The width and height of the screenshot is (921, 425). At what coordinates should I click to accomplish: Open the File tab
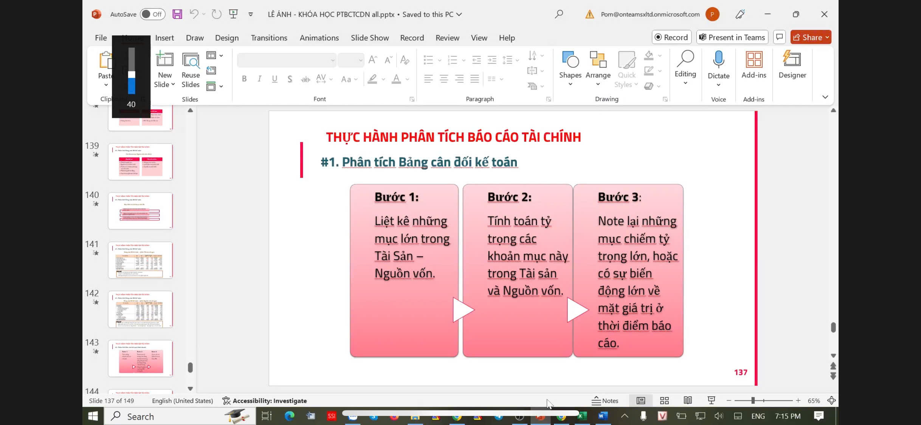click(101, 38)
